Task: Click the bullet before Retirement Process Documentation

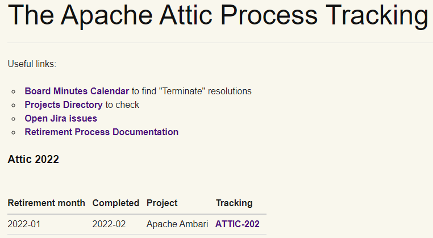Action: [x=14, y=132]
